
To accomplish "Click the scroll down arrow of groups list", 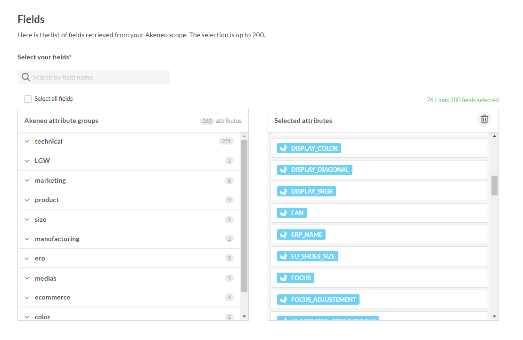I will click(x=244, y=316).
